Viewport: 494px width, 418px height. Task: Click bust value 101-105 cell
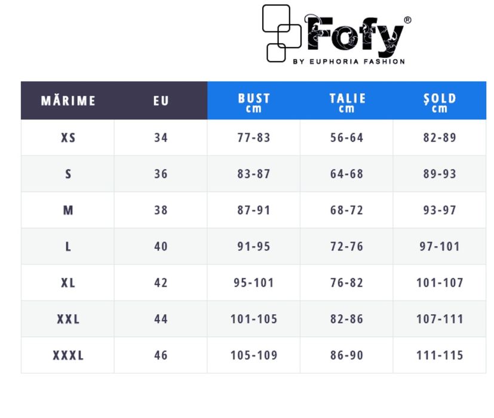click(x=254, y=319)
